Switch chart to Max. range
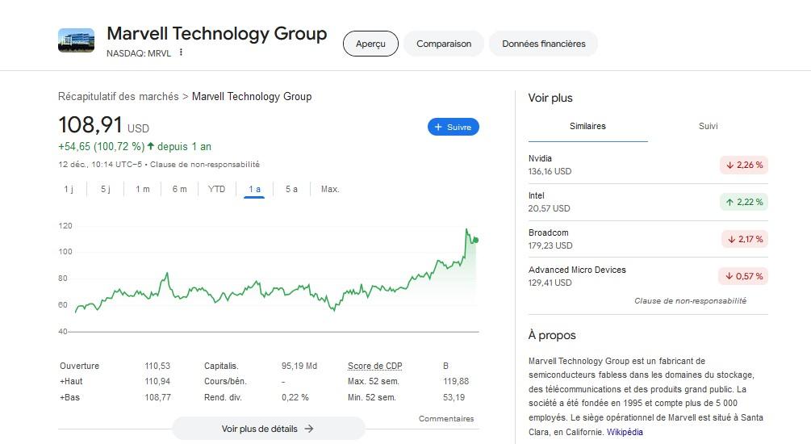811x444 pixels. point(330,189)
